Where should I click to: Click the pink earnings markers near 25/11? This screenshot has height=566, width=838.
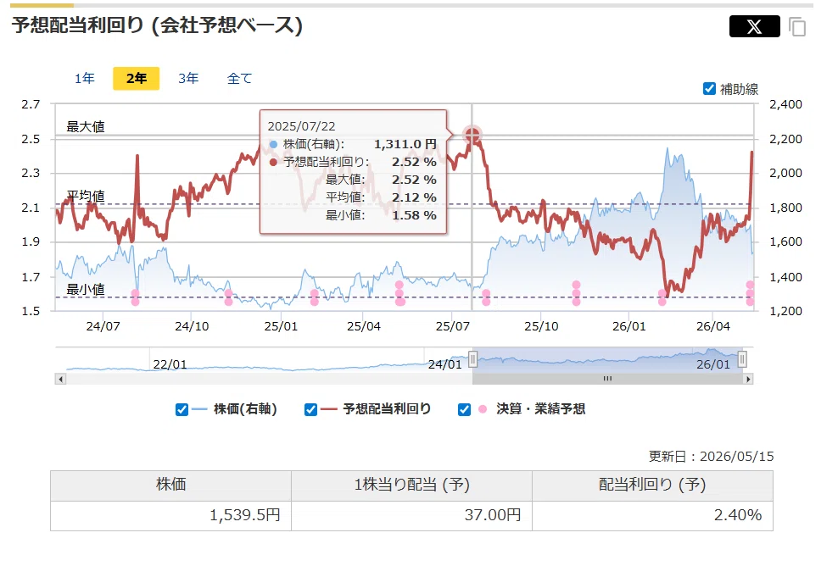(576, 294)
